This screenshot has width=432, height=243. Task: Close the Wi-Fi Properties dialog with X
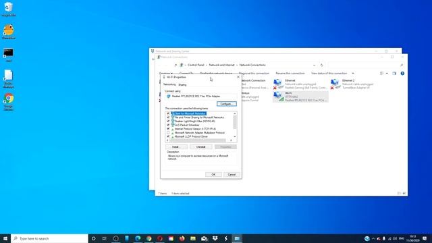coord(238,77)
